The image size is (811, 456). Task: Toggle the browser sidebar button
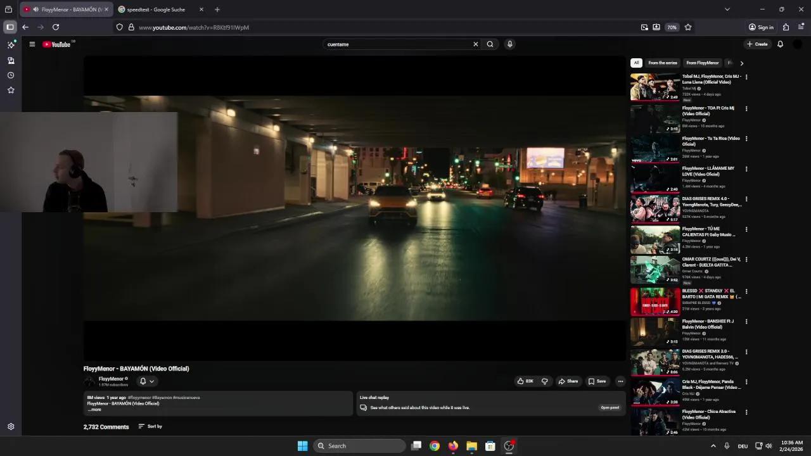(x=10, y=27)
